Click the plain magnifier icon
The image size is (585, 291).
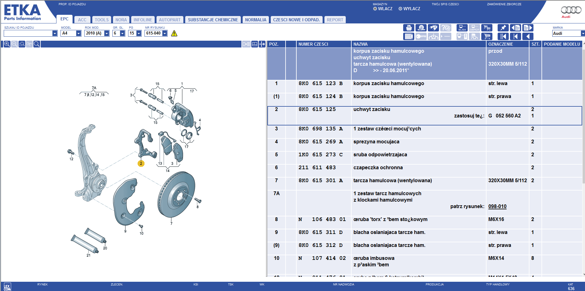pos(37,44)
